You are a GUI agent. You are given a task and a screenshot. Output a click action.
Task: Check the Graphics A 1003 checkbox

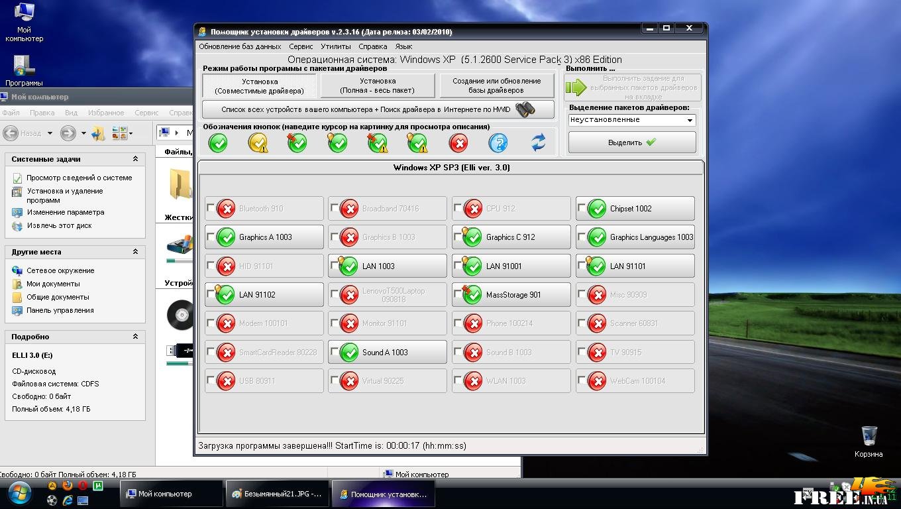tap(211, 237)
